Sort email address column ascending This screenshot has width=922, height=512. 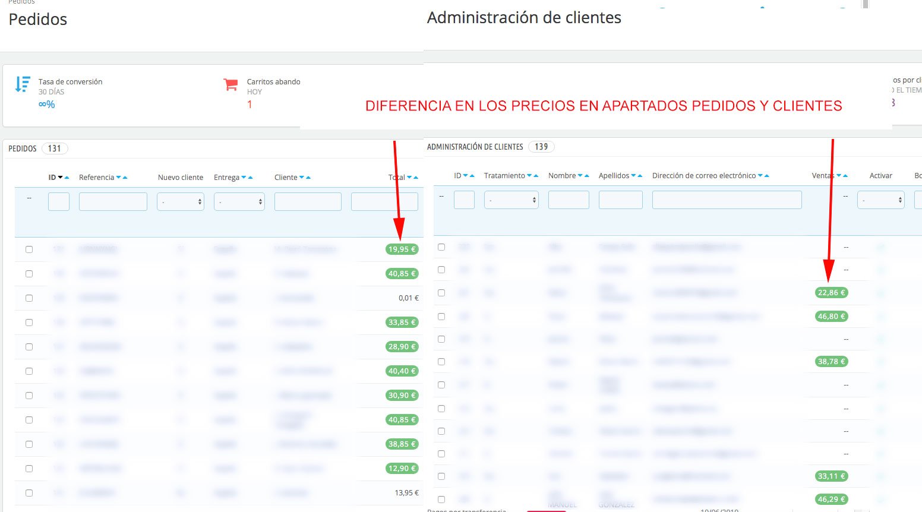(x=767, y=176)
